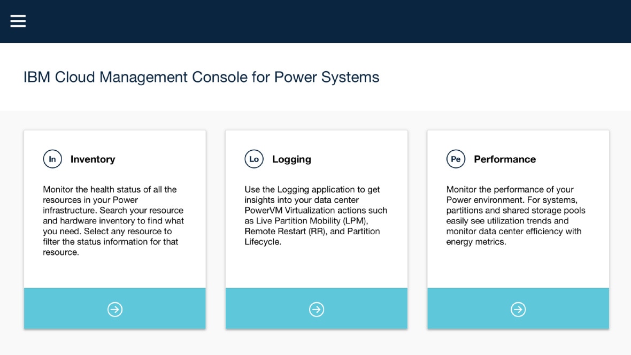631x355 pixels.
Task: Click the Logging 'Lo' circle icon
Action: [254, 159]
